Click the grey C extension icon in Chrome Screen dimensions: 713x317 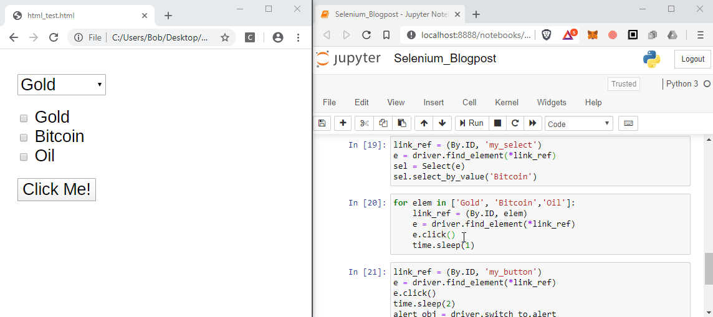[250, 38]
